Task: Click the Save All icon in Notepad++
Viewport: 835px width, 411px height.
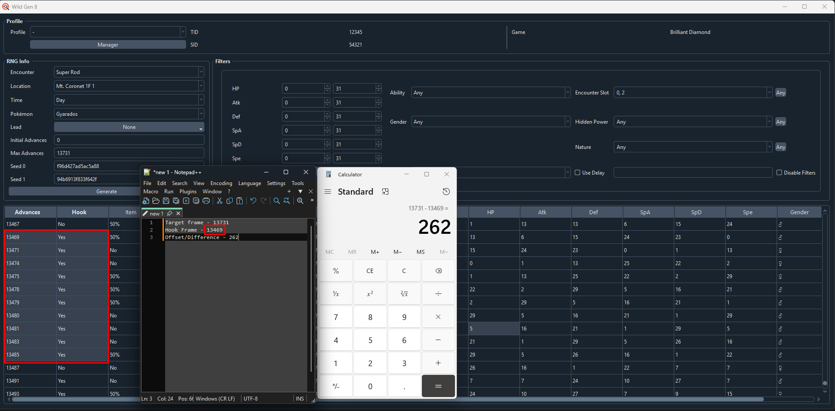Action: [x=176, y=201]
